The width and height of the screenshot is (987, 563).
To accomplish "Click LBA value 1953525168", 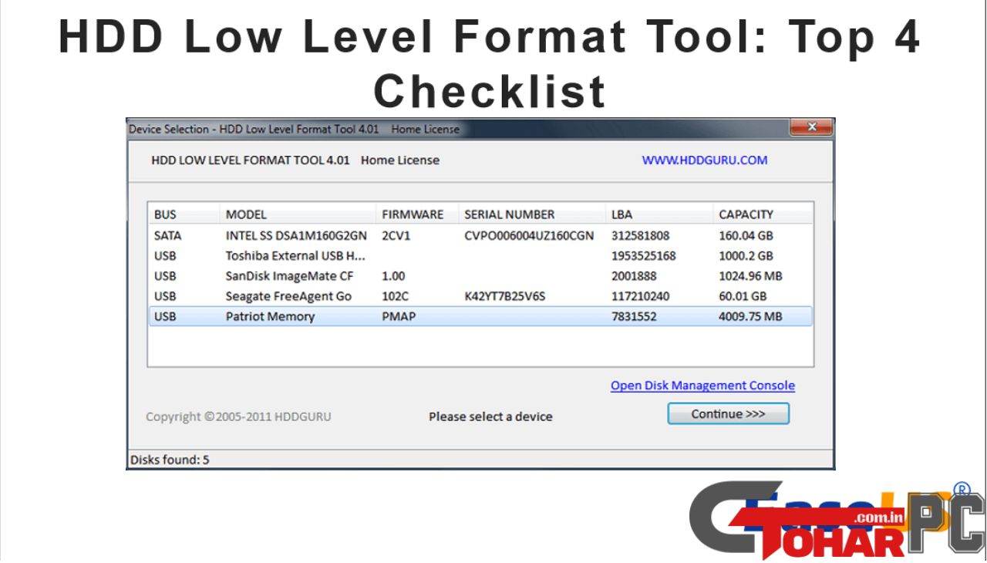I will [643, 255].
